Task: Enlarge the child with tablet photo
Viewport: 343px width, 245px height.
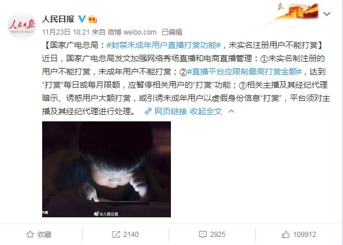Action: [106, 169]
